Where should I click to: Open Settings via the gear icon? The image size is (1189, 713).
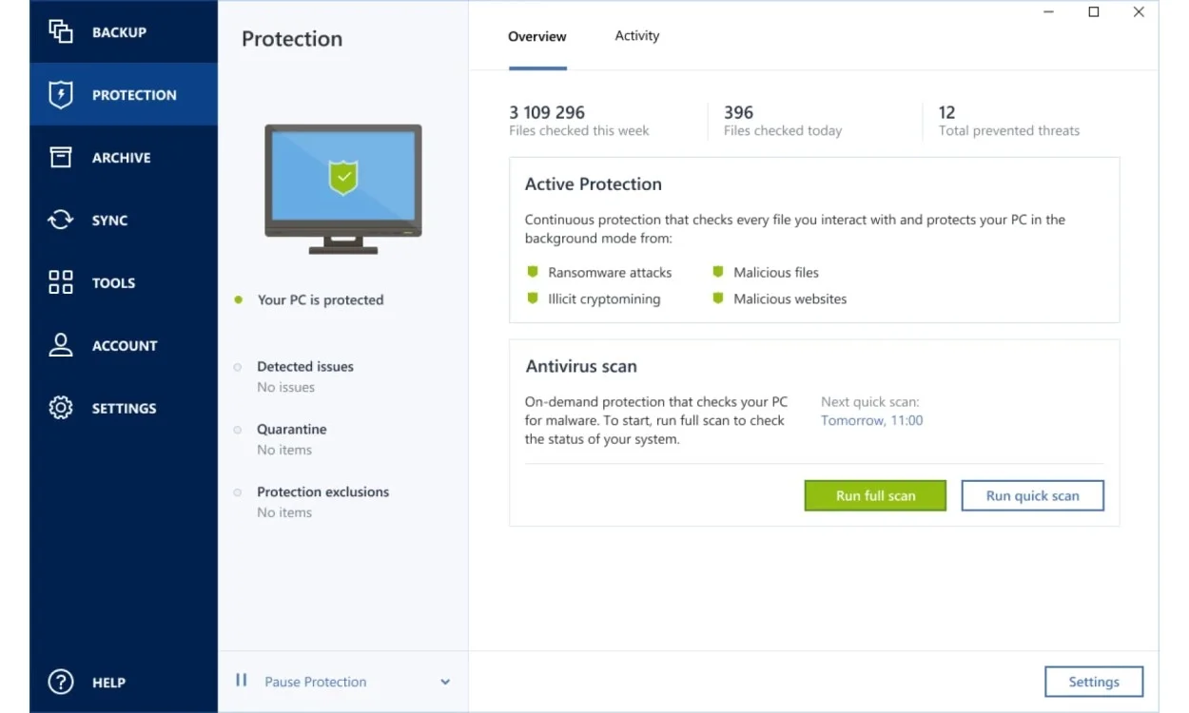tap(59, 408)
